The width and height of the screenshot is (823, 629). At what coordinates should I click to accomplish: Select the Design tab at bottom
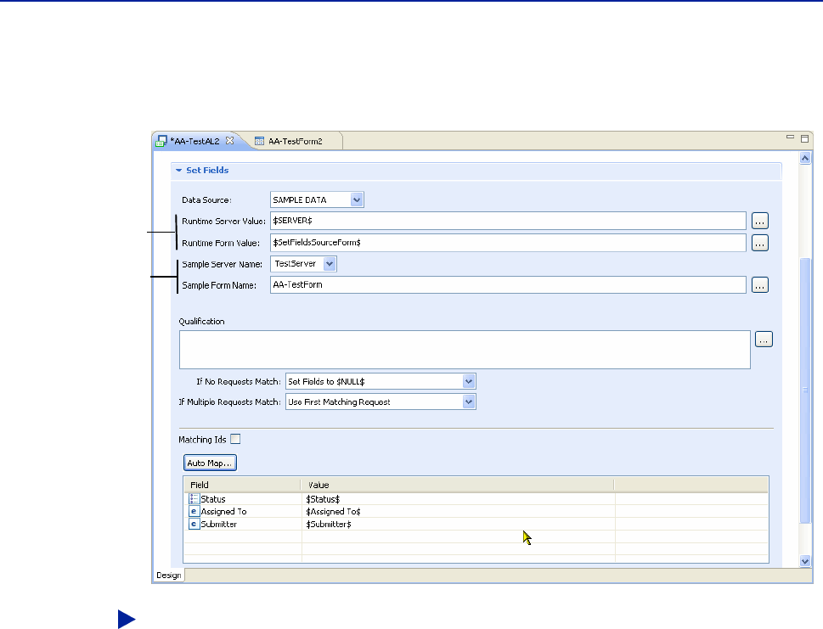click(x=168, y=576)
